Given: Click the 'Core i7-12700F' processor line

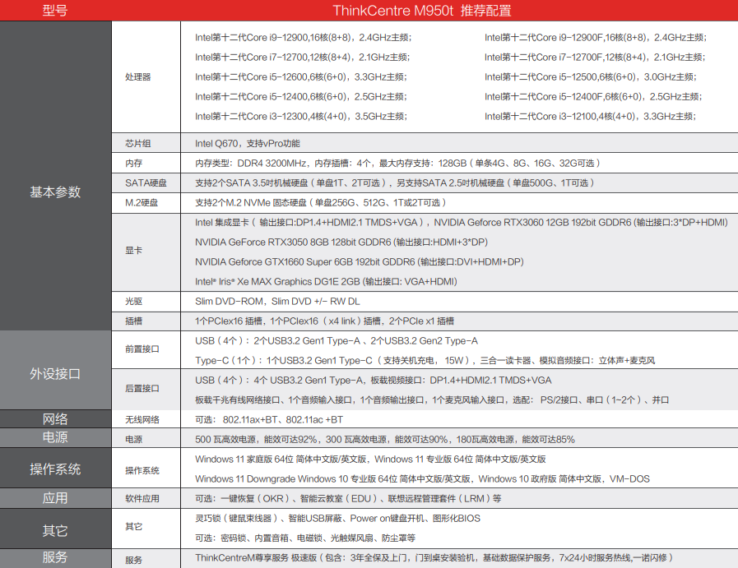Looking at the screenshot, I should point(595,57).
